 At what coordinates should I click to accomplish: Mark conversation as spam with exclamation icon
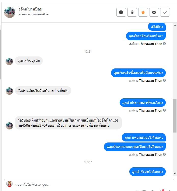[x=121, y=12]
